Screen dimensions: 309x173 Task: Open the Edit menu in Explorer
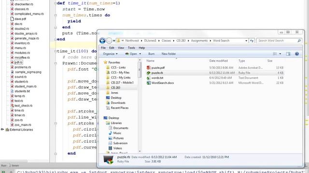point(112,48)
